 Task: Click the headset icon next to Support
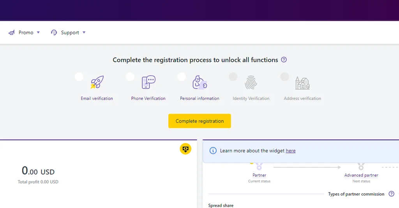(54, 33)
